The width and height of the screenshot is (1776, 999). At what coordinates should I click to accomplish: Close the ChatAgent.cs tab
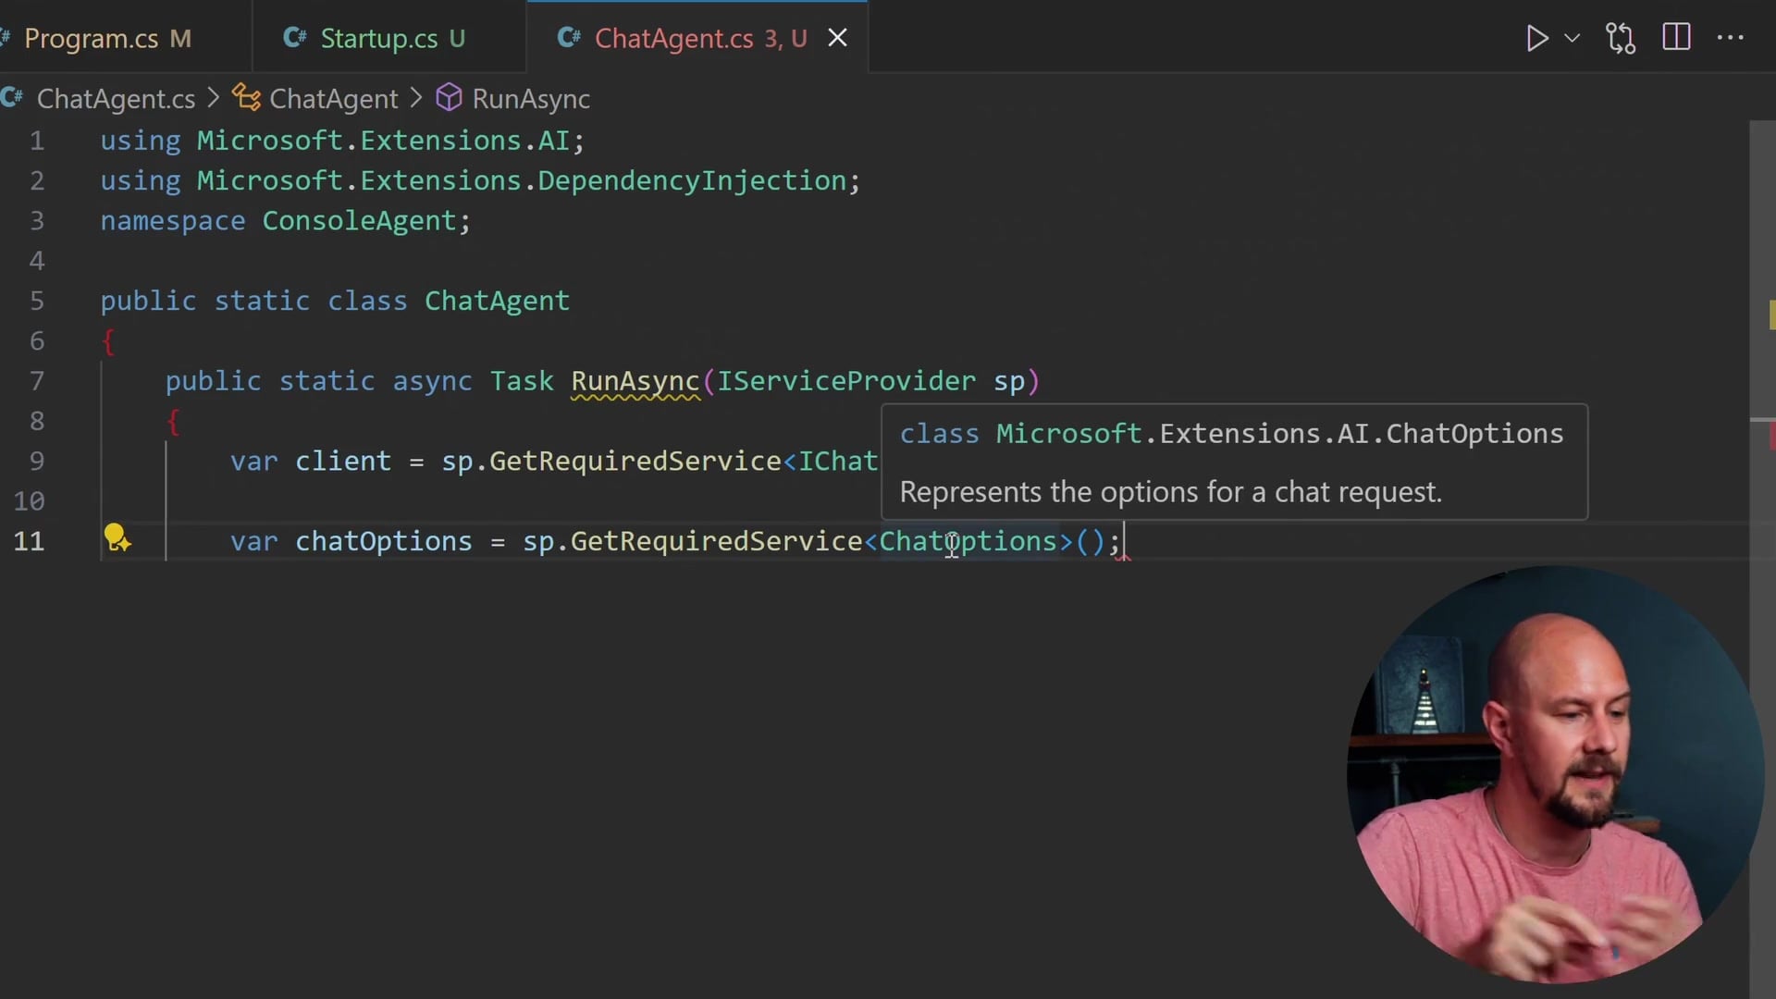(x=837, y=38)
